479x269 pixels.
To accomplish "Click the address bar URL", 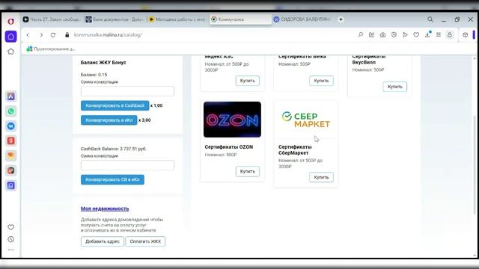I will coord(108,35).
